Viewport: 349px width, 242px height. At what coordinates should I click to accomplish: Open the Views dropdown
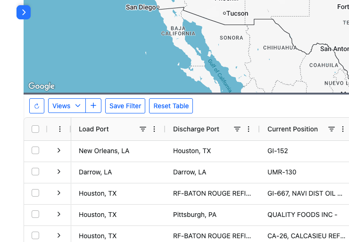pos(66,106)
